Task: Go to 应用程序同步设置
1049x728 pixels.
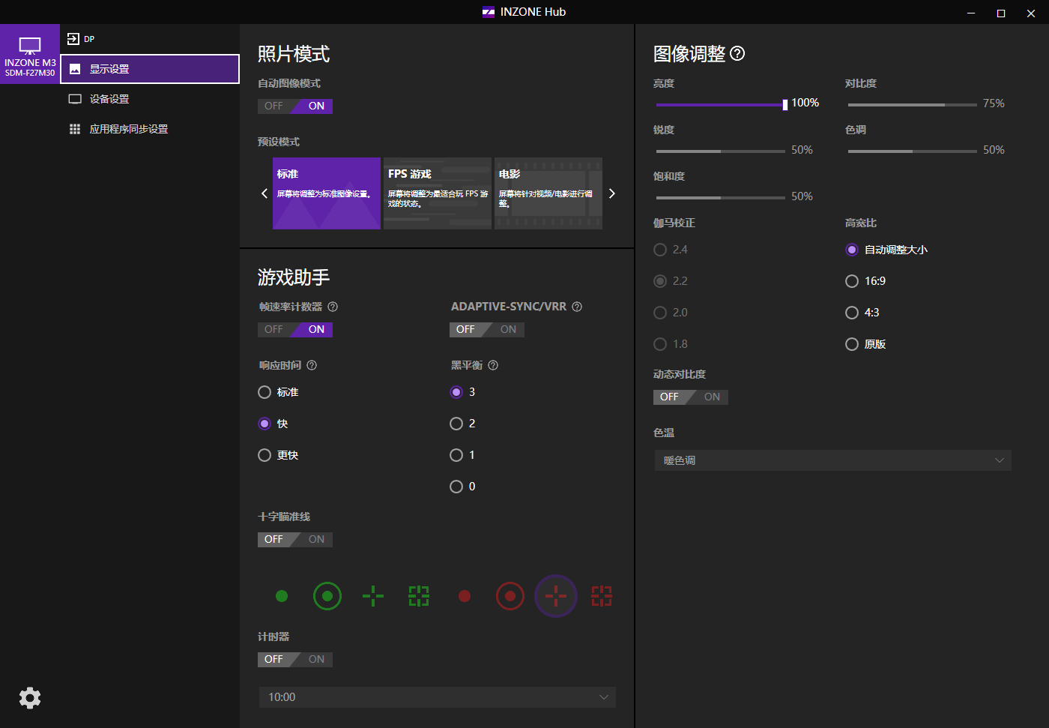Action: 128,129
